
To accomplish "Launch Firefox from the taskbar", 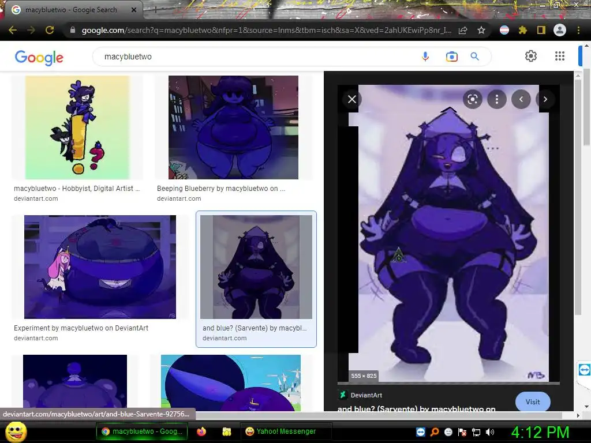I will click(201, 431).
